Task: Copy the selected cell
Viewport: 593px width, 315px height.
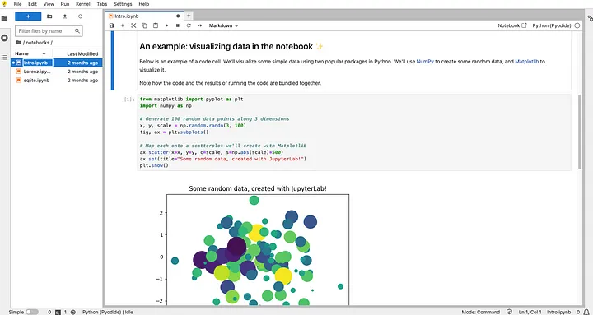Action: tap(144, 25)
